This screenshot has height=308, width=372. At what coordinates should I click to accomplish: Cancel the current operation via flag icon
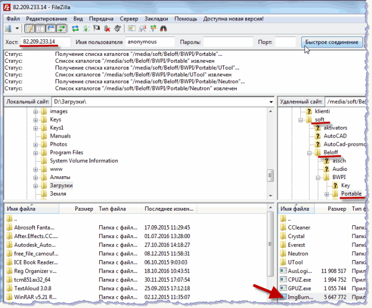coord(97,28)
